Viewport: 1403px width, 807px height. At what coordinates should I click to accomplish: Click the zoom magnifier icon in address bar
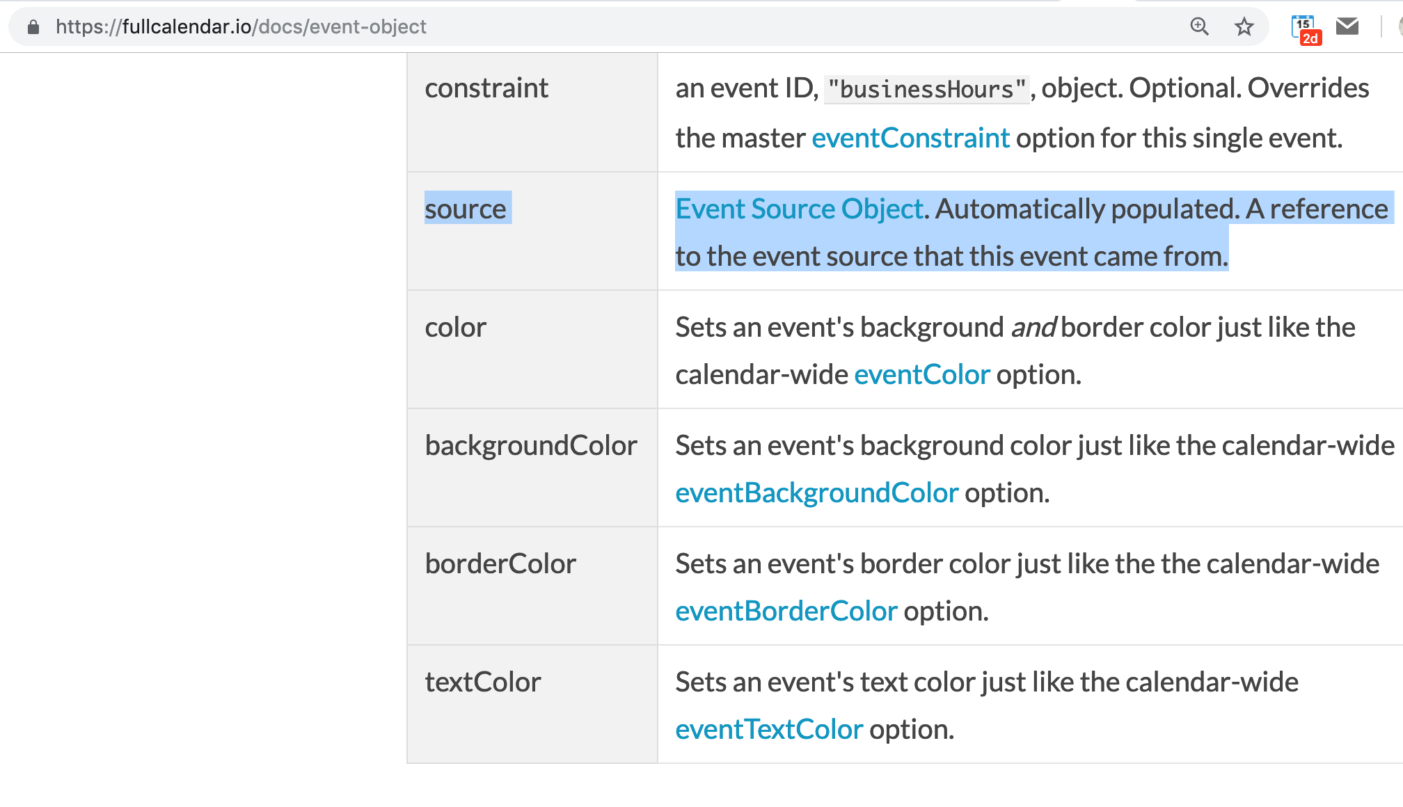click(1199, 27)
